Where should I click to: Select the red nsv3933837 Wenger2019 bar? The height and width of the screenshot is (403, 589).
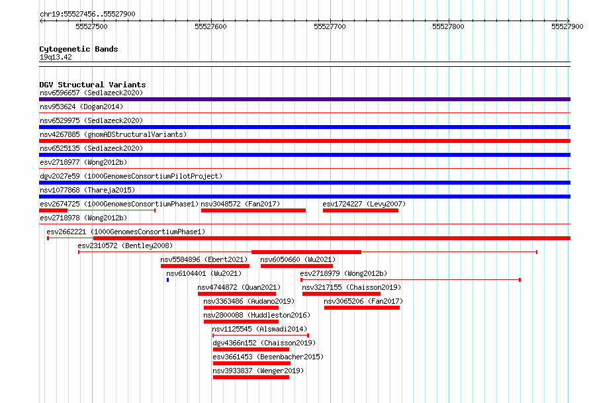pyautogui.click(x=251, y=377)
